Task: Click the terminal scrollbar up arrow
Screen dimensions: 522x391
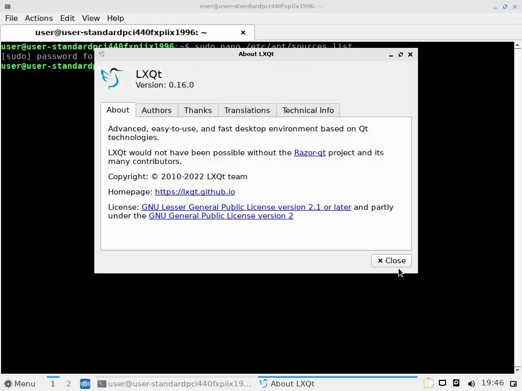Action: [x=518, y=45]
